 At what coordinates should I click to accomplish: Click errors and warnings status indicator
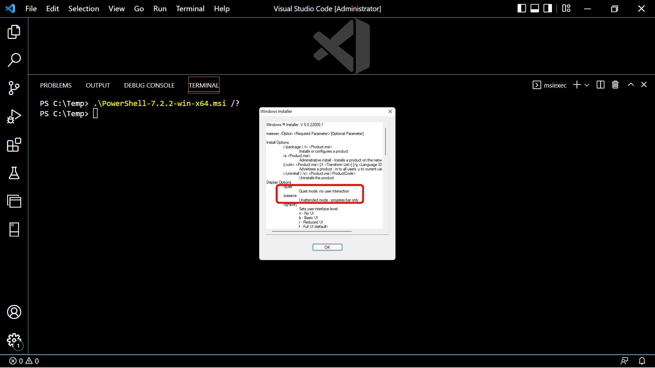24,361
